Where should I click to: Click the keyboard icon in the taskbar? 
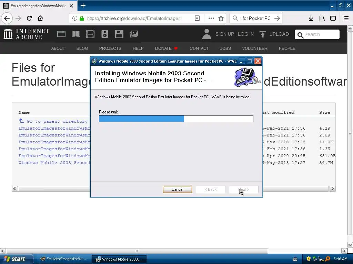[x=295, y=259]
